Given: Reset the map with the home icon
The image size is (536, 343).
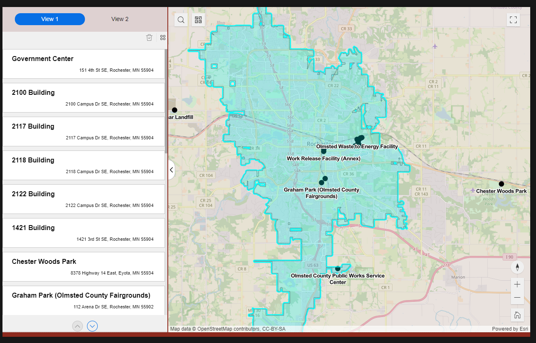Looking at the screenshot, I should tap(517, 315).
